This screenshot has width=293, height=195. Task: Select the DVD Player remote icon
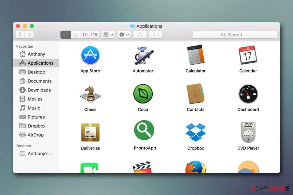point(248,132)
